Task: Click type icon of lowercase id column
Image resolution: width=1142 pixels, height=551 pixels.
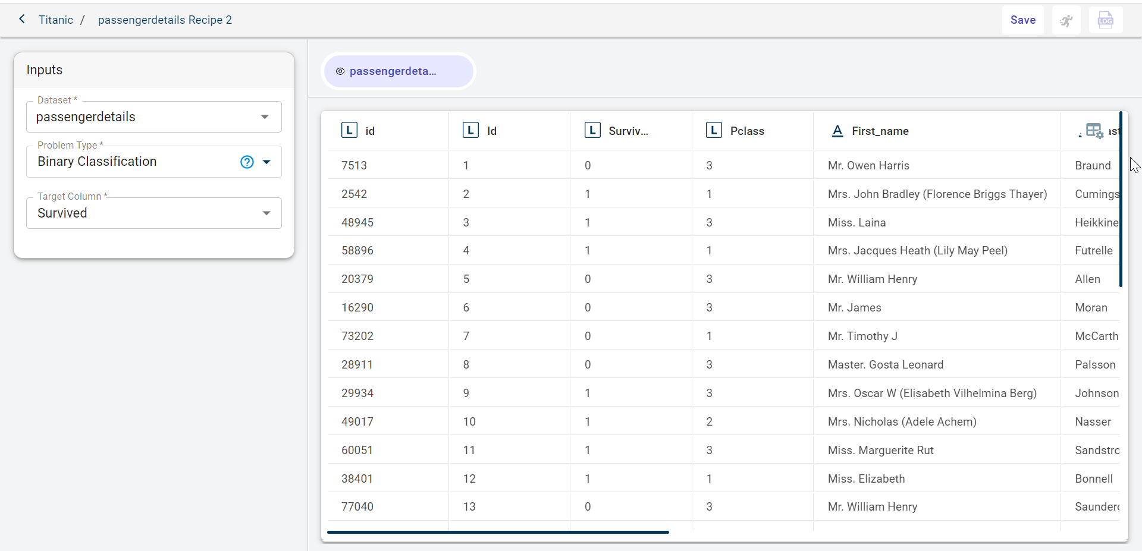Action: coord(349,130)
